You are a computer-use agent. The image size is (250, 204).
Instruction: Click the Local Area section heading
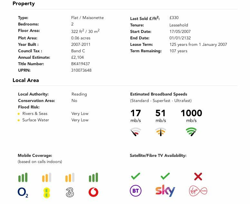point(26,80)
